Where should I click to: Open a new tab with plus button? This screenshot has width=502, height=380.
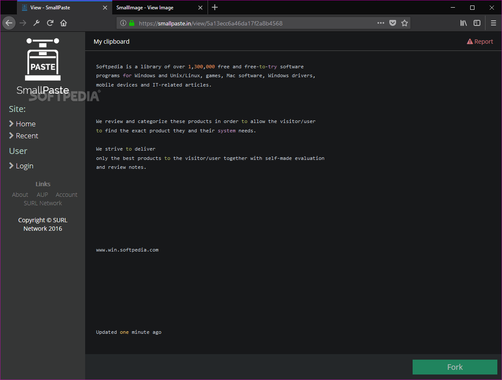point(215,7)
